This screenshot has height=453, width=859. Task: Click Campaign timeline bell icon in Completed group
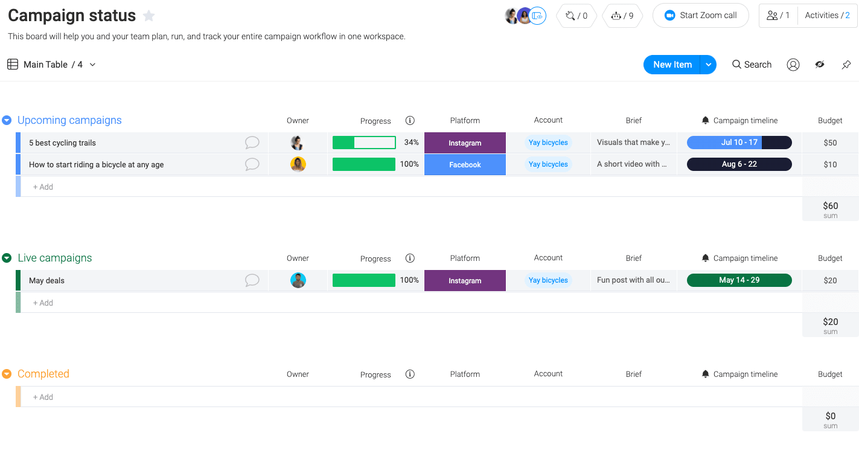click(705, 374)
